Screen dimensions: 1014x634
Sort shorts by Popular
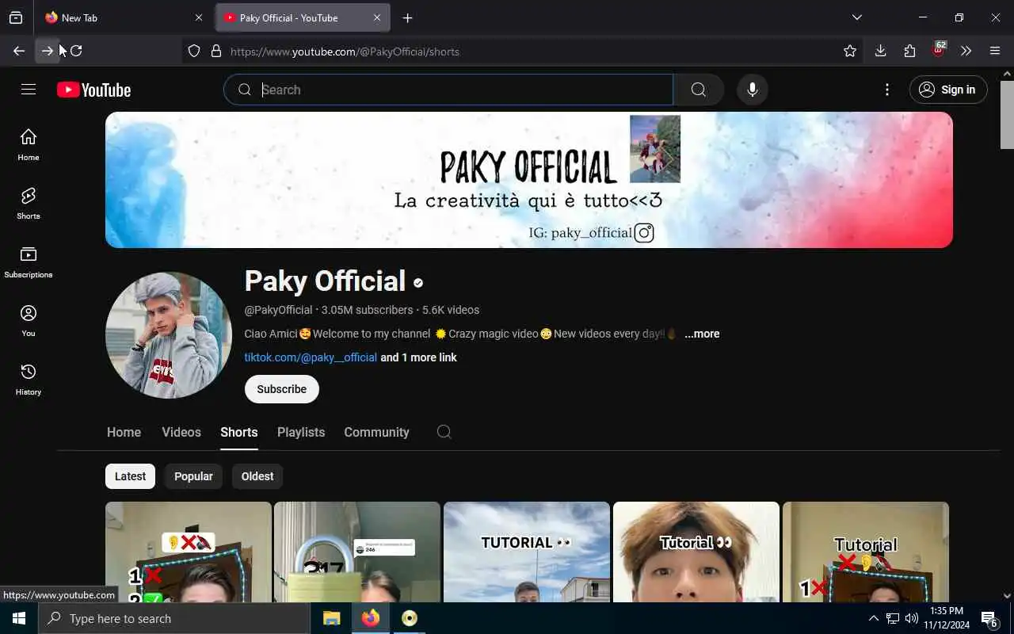coord(193,476)
